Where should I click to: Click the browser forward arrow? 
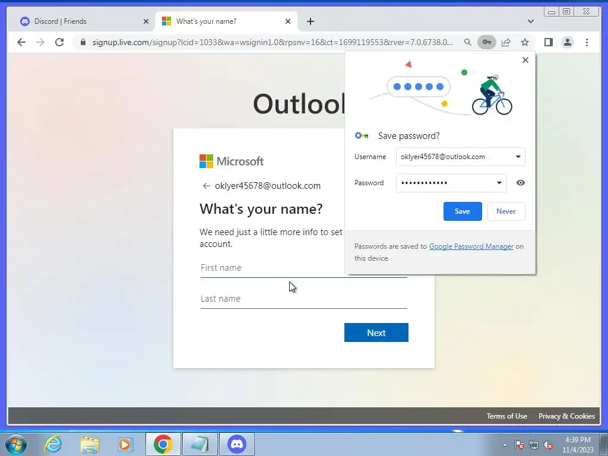tap(40, 42)
